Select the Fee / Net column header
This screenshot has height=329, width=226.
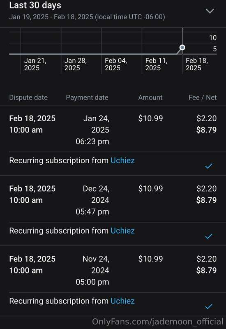coord(203,97)
